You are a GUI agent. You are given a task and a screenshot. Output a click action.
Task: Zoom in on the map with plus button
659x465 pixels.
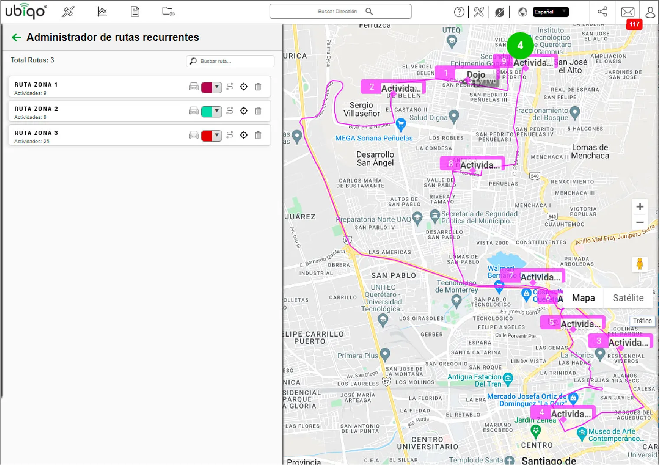pos(639,207)
